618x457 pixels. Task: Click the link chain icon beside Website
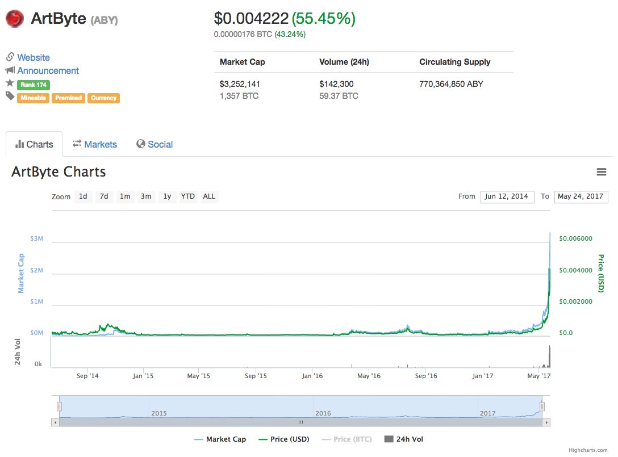pos(10,57)
